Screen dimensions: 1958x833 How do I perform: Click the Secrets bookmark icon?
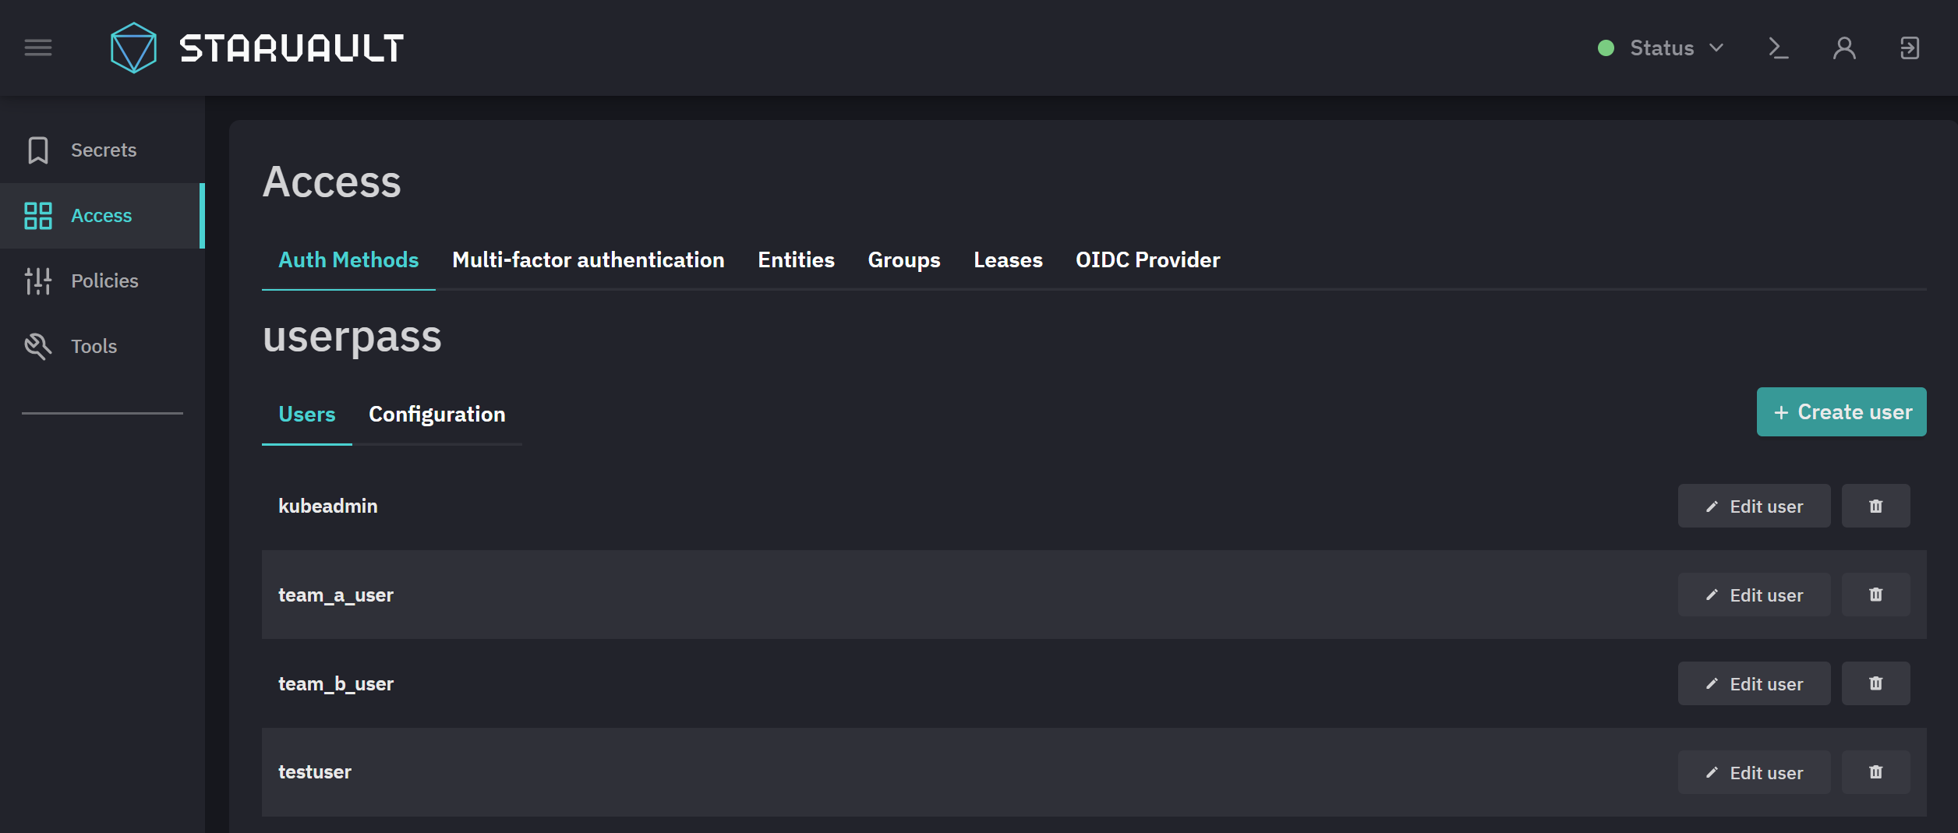point(38,150)
